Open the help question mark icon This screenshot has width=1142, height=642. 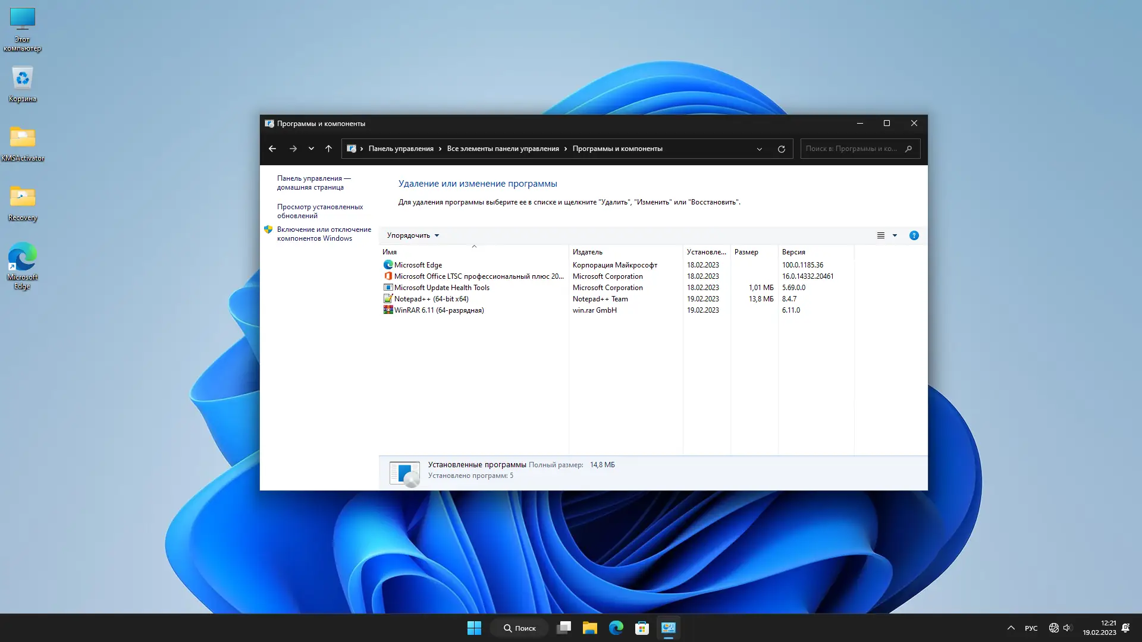pos(914,235)
